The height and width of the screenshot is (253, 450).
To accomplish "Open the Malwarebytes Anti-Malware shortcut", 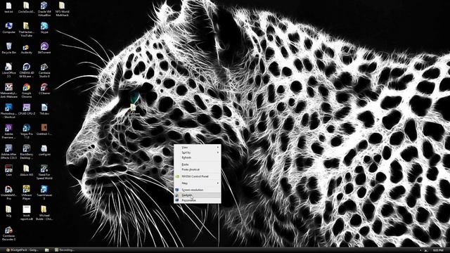I will pyautogui.click(x=9, y=91).
